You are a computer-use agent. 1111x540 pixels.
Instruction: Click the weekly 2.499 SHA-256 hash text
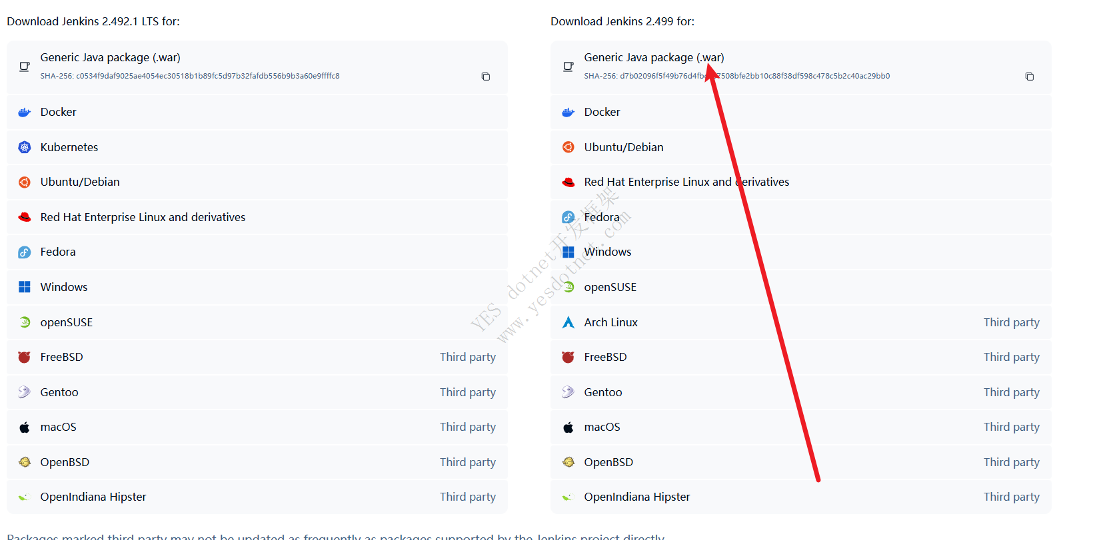point(737,76)
